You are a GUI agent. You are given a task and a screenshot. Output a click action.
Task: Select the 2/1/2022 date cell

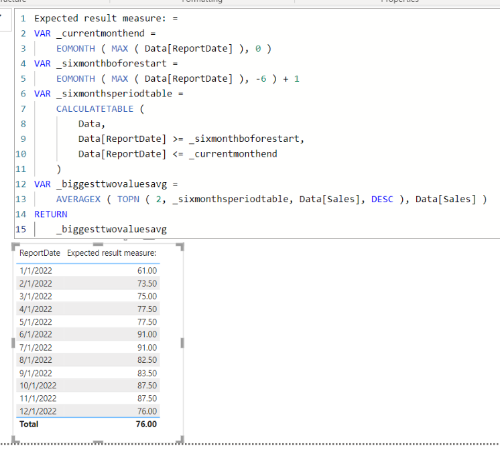[36, 283]
